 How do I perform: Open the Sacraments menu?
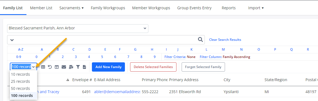(71, 8)
